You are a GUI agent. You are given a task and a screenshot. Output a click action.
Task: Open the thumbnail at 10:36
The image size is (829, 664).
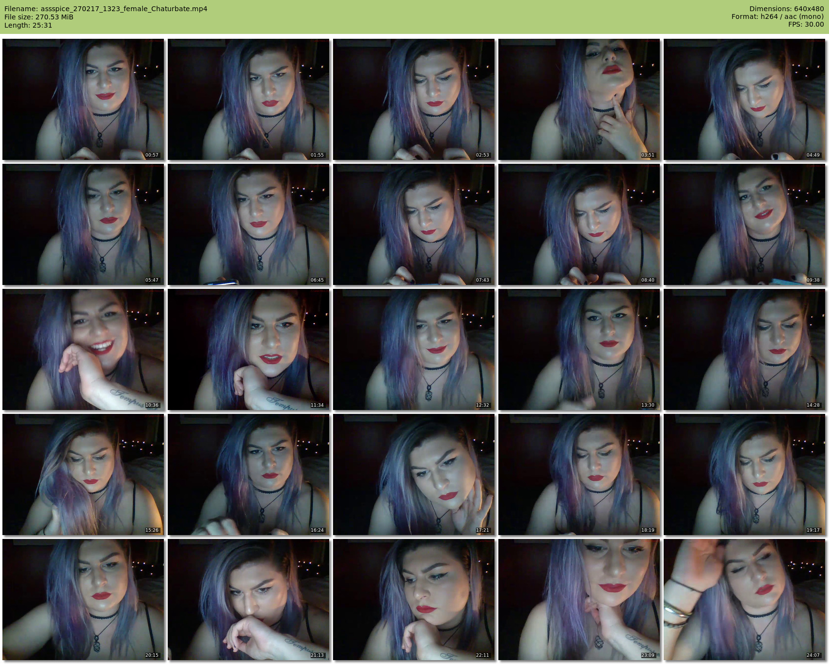[83, 349]
